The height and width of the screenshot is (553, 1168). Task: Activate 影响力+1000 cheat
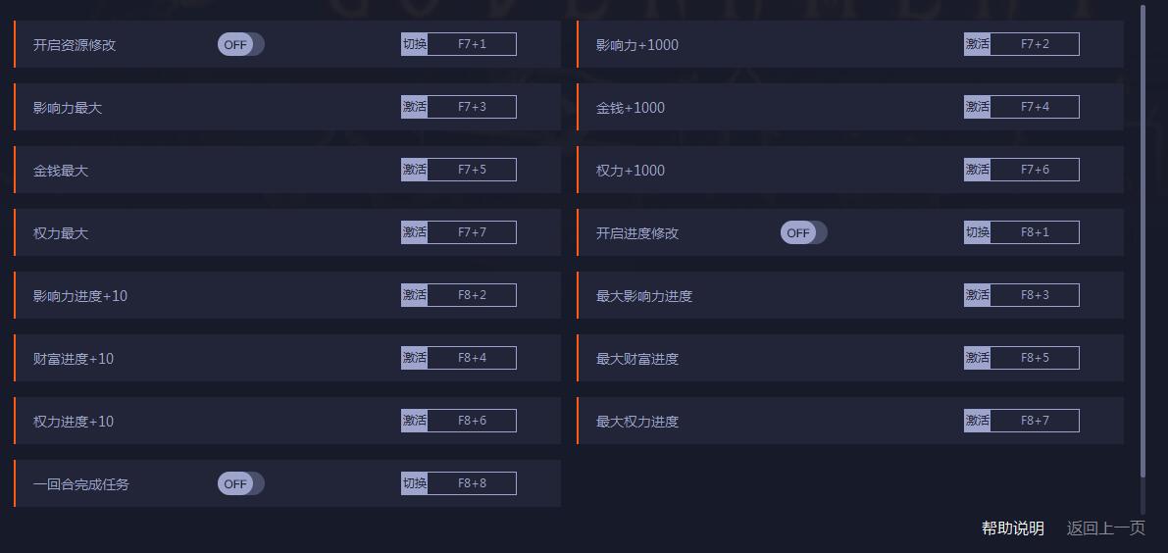point(977,44)
